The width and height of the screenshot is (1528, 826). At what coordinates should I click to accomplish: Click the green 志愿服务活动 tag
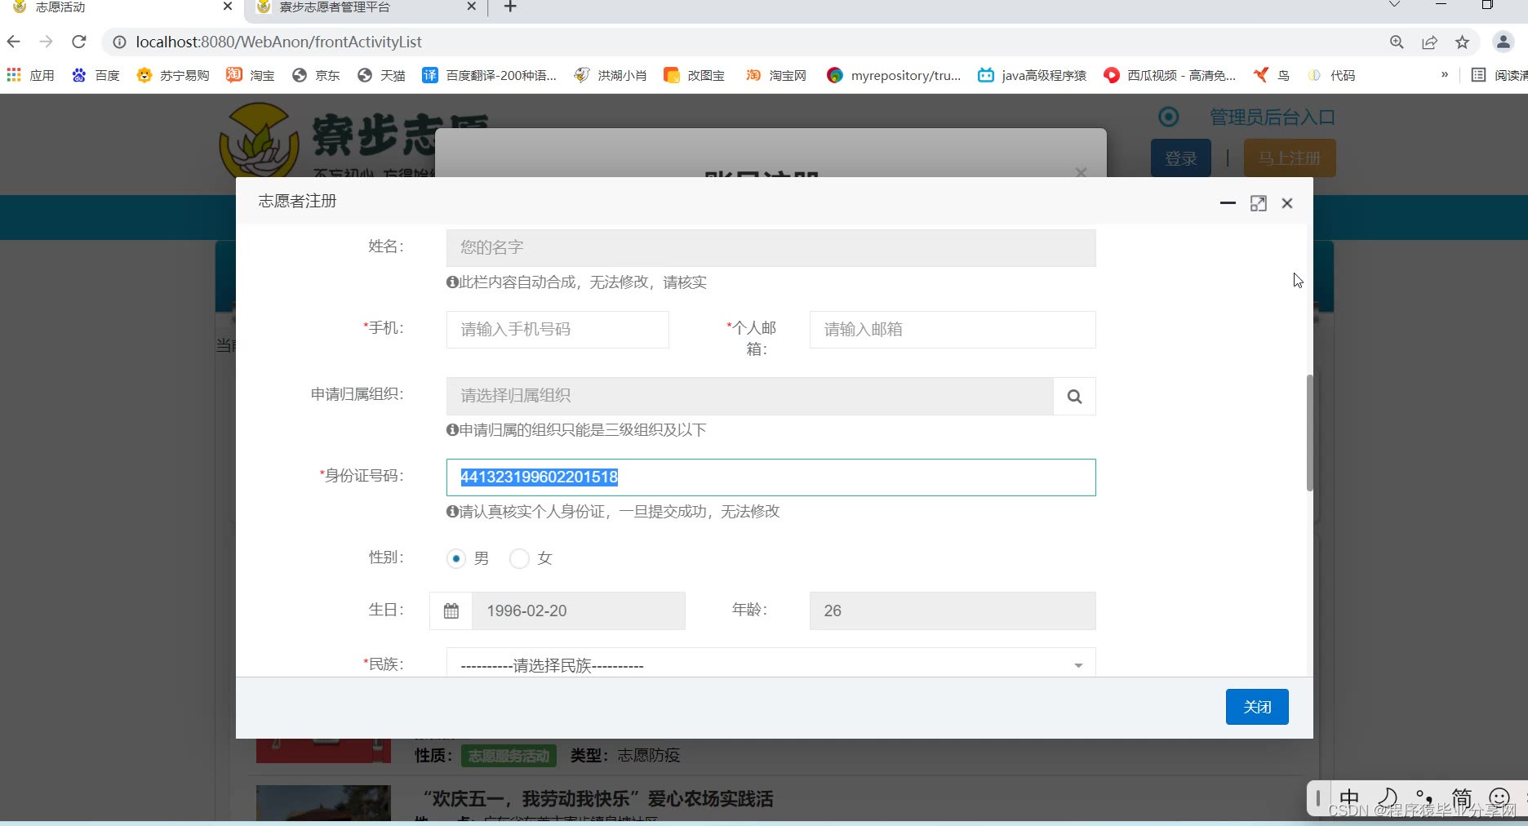(x=509, y=756)
